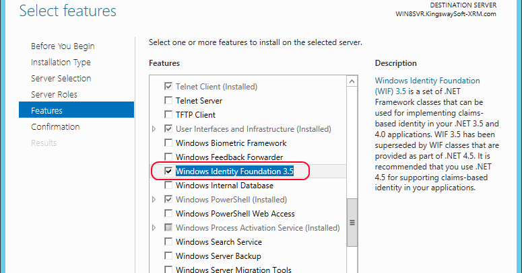522x273 pixels.
Task: Select the Windows Identity Foundation 3.5 label
Action: click(234, 171)
